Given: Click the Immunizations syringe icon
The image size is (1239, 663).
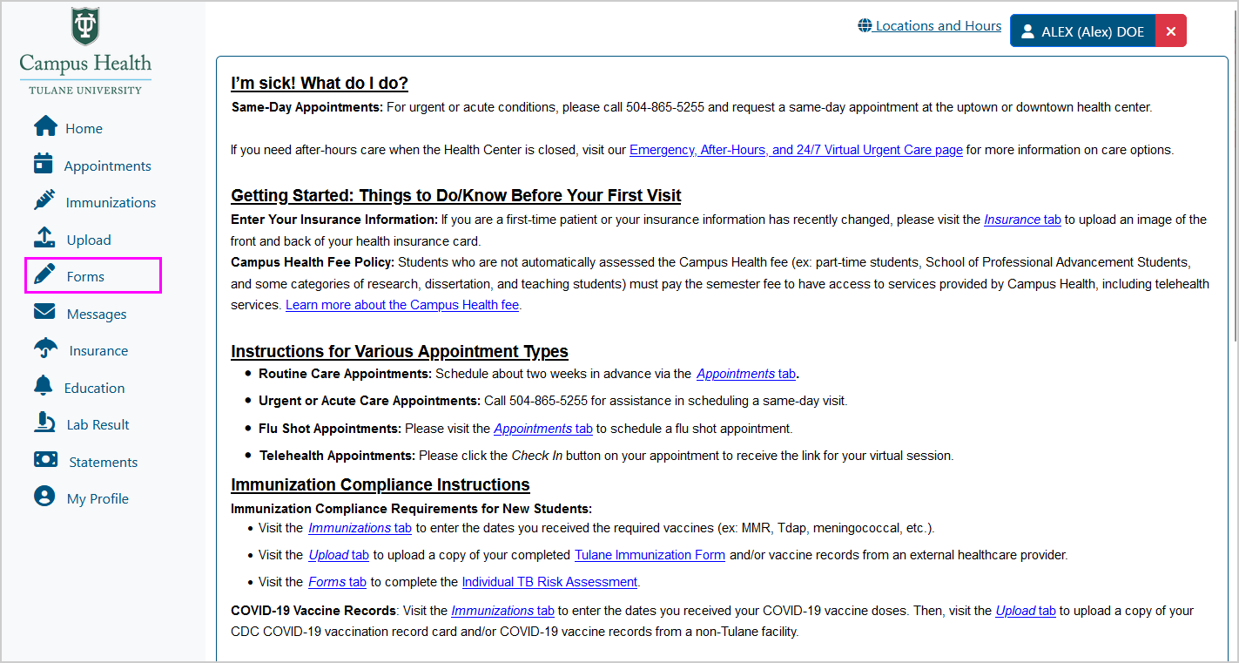Looking at the screenshot, I should 44,201.
